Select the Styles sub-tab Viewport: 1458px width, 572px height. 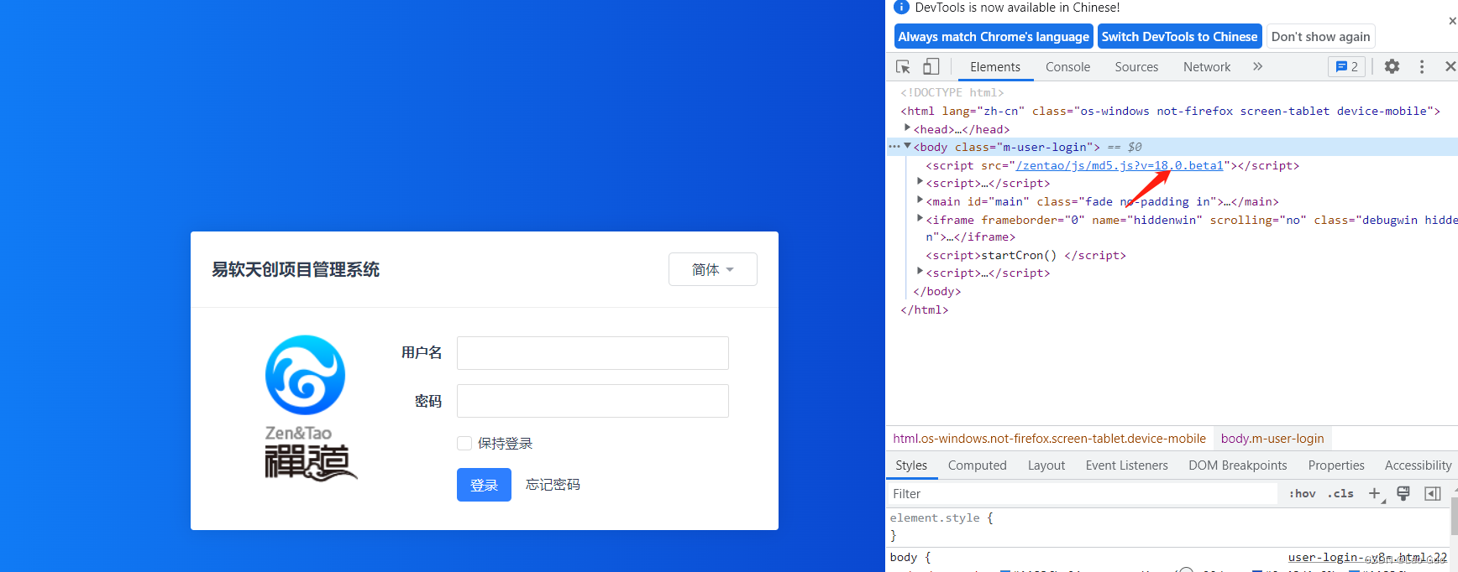click(x=911, y=465)
